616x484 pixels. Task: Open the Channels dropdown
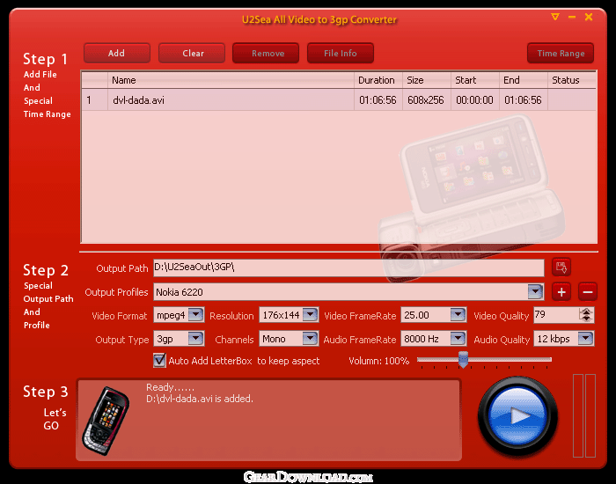click(310, 338)
